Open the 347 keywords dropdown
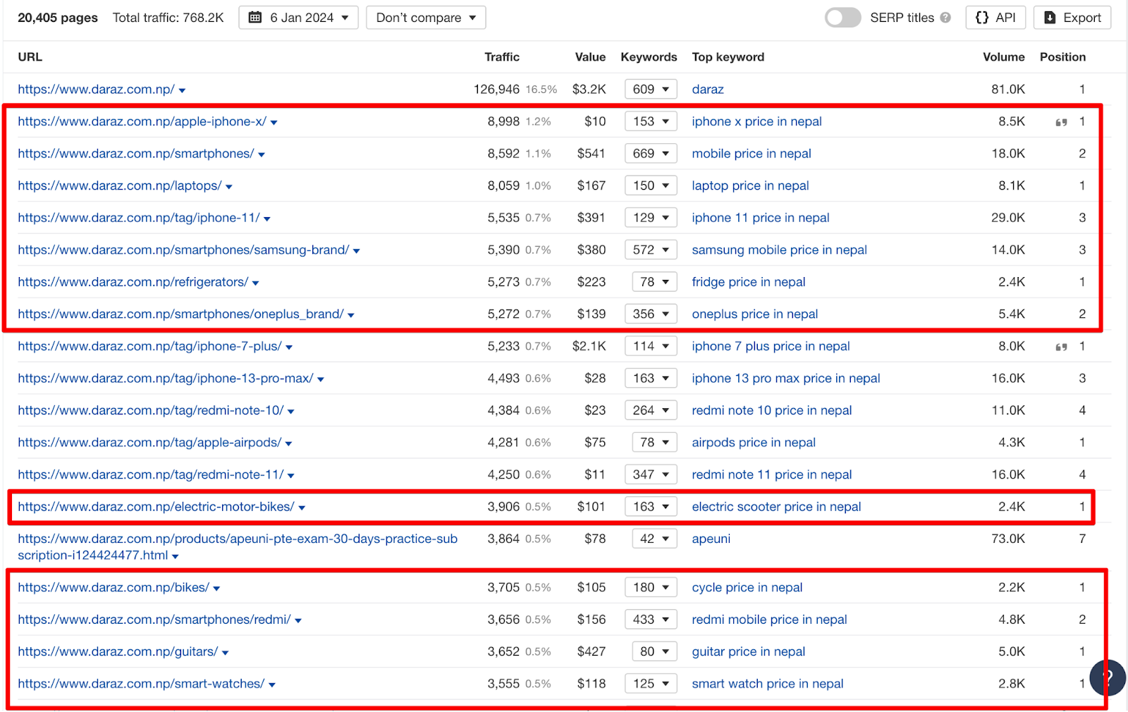The image size is (1128, 712). point(651,474)
